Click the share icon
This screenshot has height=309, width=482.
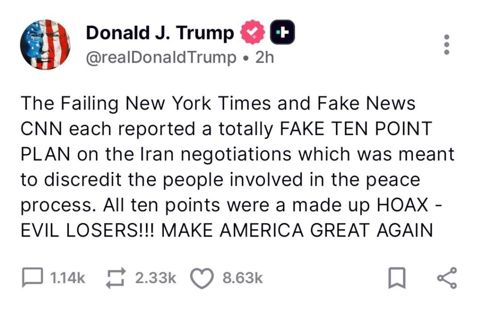tap(446, 278)
